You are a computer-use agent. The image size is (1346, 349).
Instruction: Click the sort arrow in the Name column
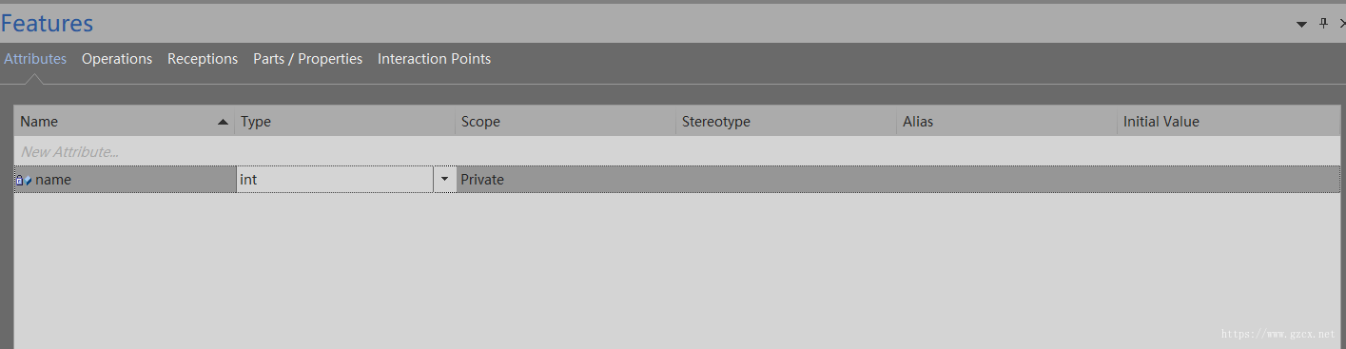223,122
